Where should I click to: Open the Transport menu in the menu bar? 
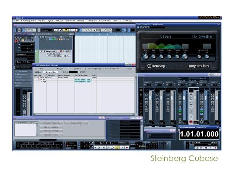click(x=91, y=20)
